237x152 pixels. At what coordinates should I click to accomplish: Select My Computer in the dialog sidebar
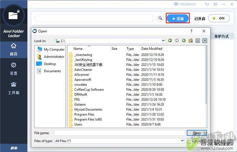point(51,49)
